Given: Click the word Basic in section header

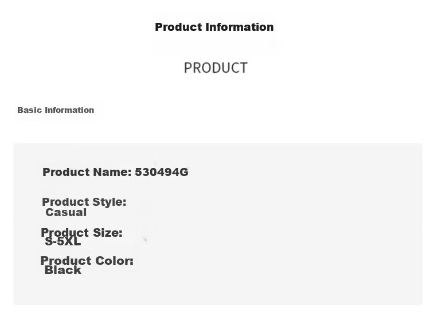Looking at the screenshot, I should pos(30,110).
